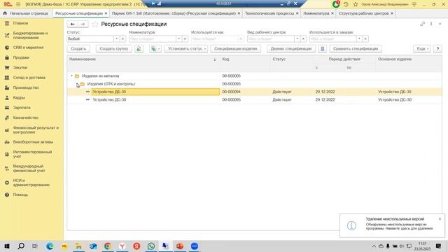Viewport: 448px width, 252px height.
Task: Click icon button left of Сравнить спецификации
Action: point(322,49)
